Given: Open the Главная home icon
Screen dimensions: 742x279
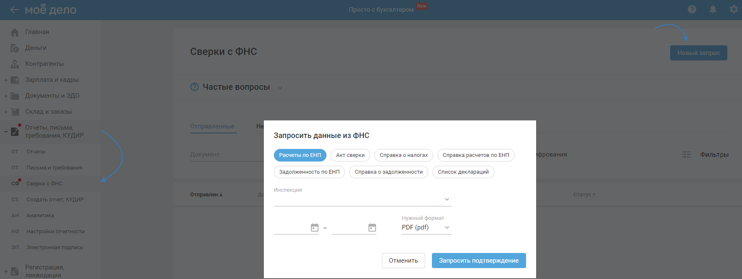Looking at the screenshot, I should pyautogui.click(x=15, y=32).
